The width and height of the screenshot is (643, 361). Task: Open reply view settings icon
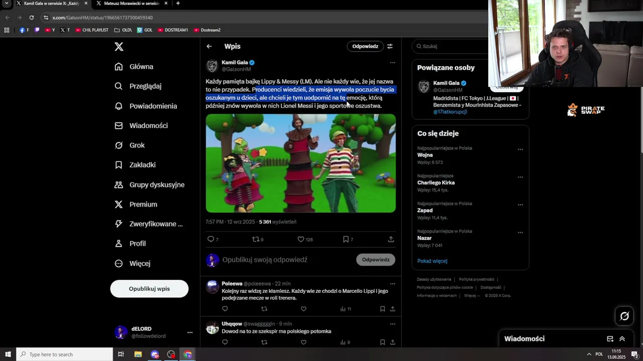[x=390, y=46]
